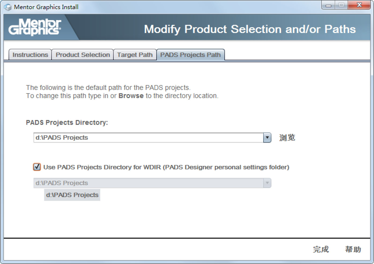Viewport: 374px width, 264px height.
Task: Uncheck Use PADS Projects Directory for WDIR
Action: click(x=37, y=167)
